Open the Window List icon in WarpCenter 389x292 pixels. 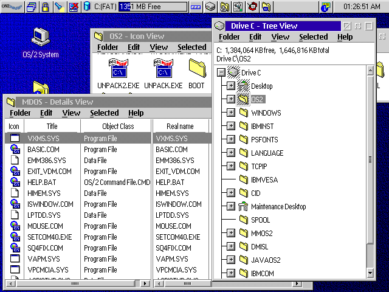click(x=32, y=7)
